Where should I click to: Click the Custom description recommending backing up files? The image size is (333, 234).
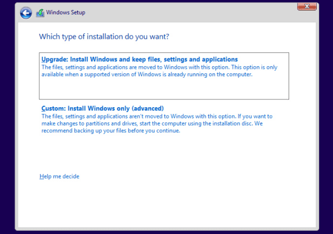coord(157,123)
